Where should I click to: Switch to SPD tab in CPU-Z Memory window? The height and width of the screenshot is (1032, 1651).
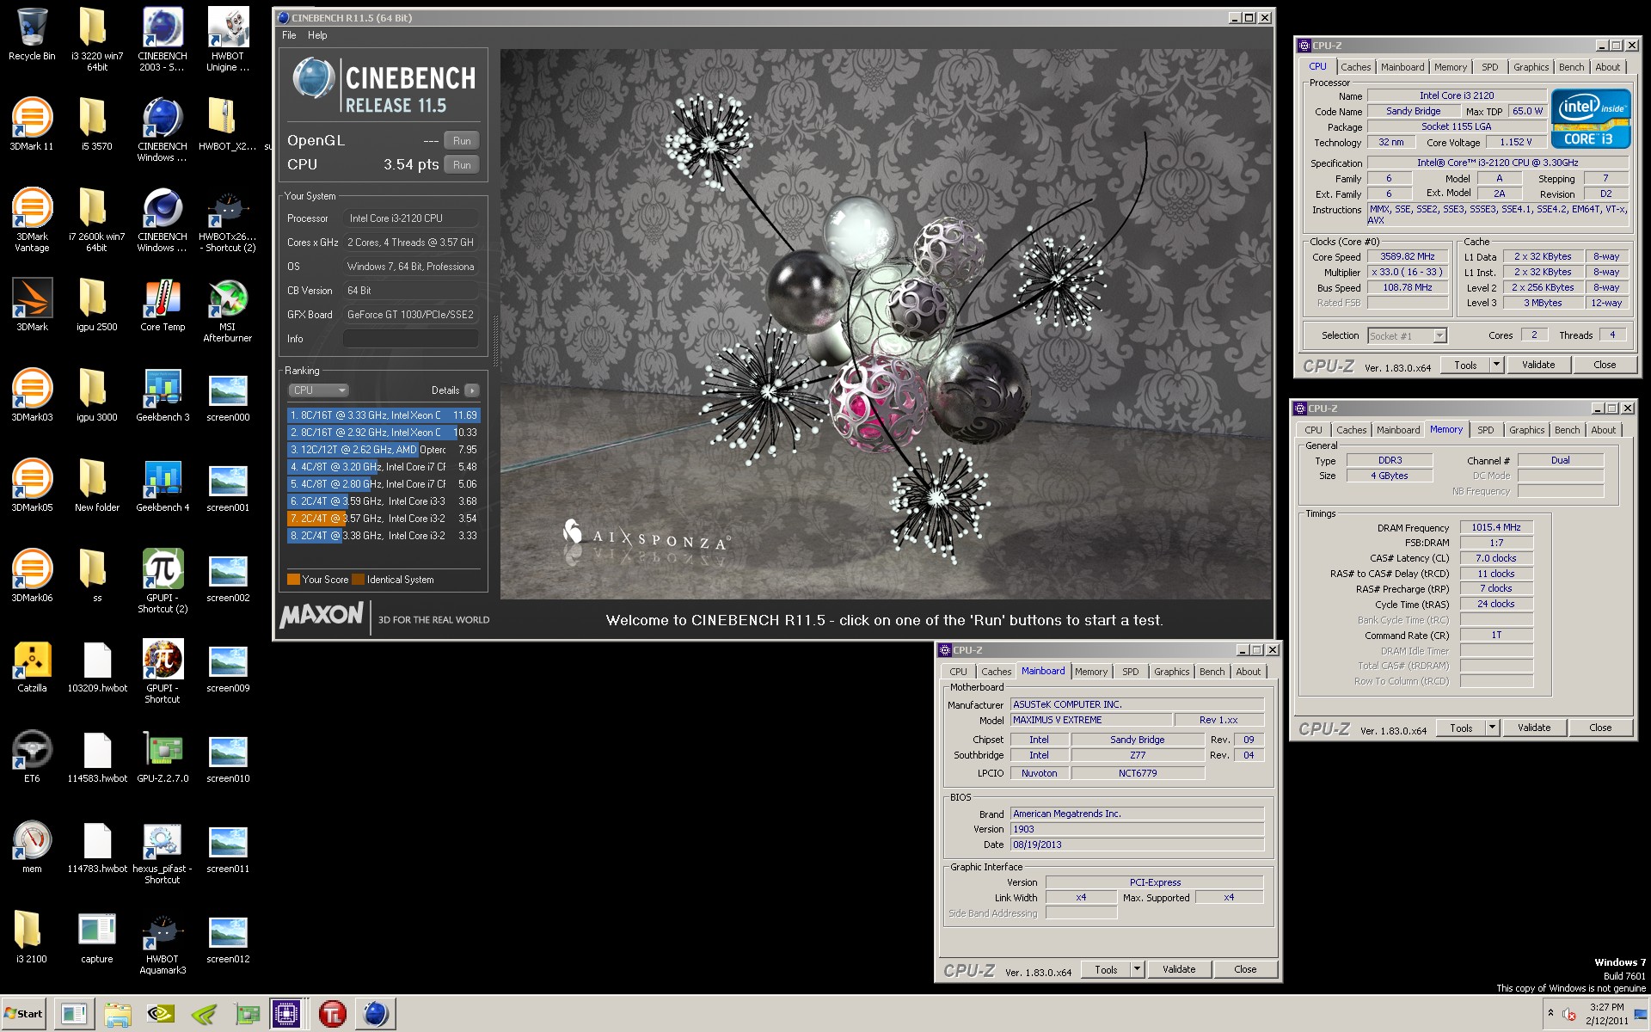coord(1485,430)
